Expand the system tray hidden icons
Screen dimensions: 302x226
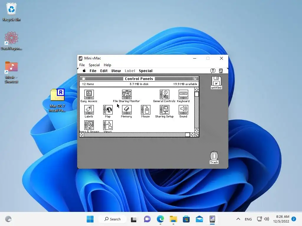(x=238, y=219)
